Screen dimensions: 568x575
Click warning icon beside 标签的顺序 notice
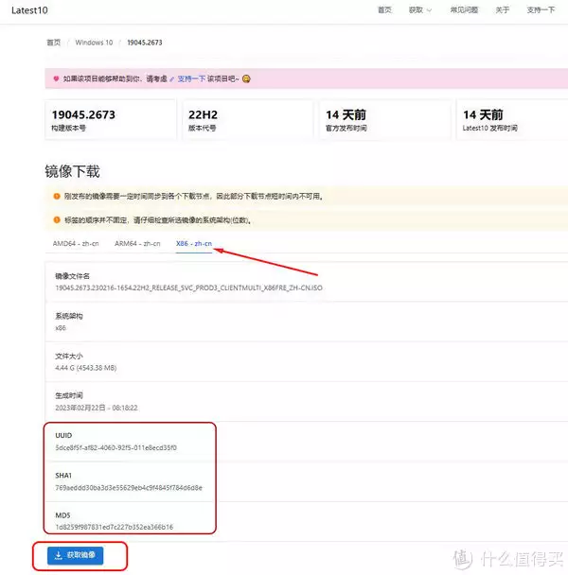(x=57, y=220)
